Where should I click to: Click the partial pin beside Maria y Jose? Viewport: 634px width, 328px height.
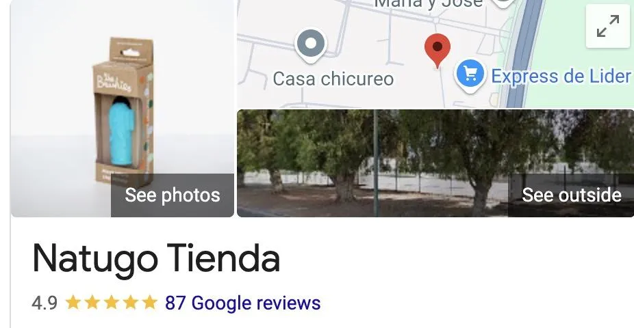pyautogui.click(x=503, y=3)
